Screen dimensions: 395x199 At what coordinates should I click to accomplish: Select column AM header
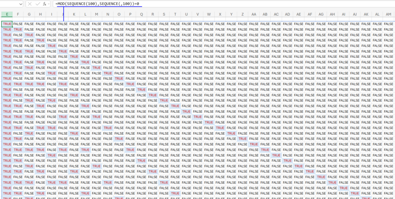pyautogui.click(x=388, y=14)
